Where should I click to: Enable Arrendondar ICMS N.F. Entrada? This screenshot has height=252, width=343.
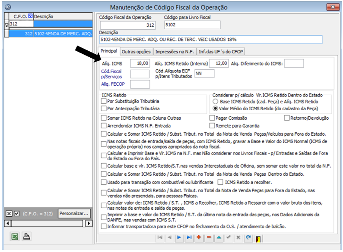click(104, 126)
